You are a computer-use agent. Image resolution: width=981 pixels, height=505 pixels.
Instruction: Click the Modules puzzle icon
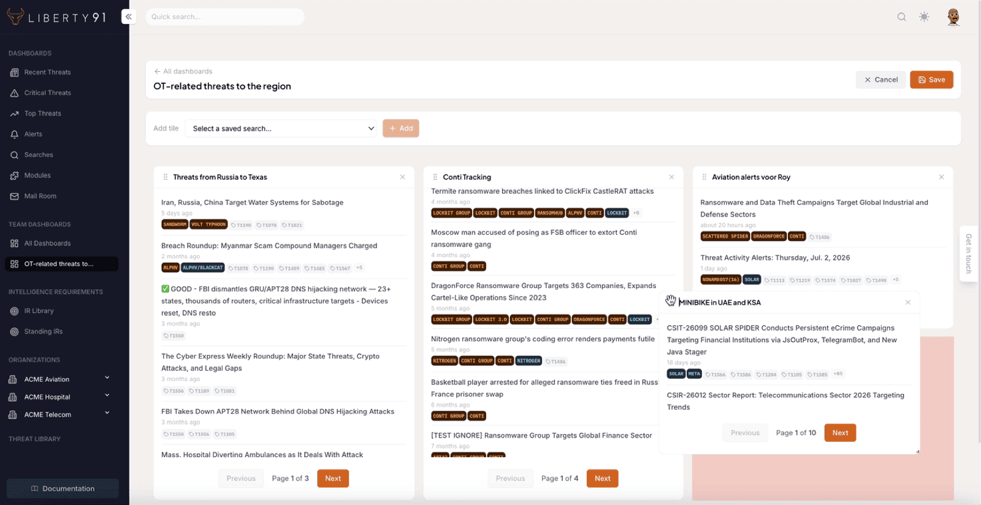[14, 176]
